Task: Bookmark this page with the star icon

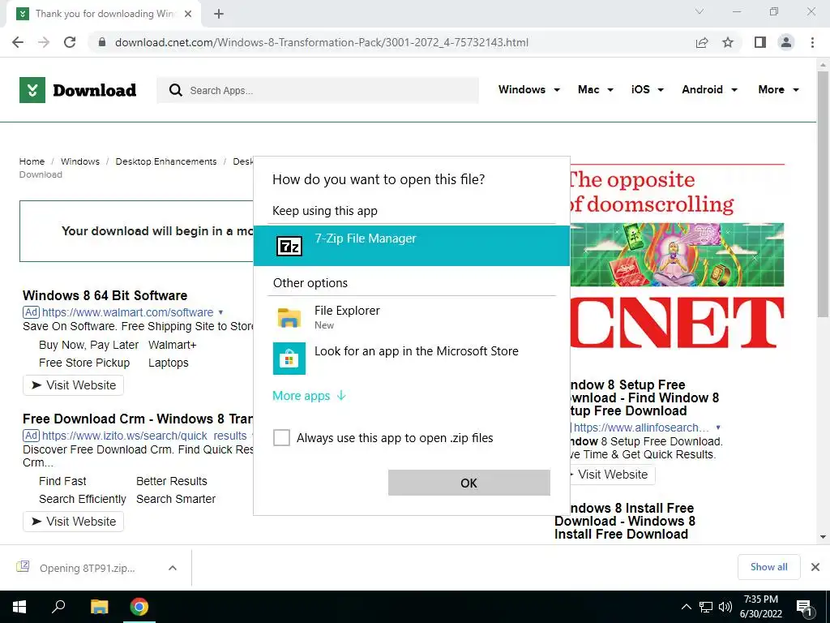Action: click(728, 42)
